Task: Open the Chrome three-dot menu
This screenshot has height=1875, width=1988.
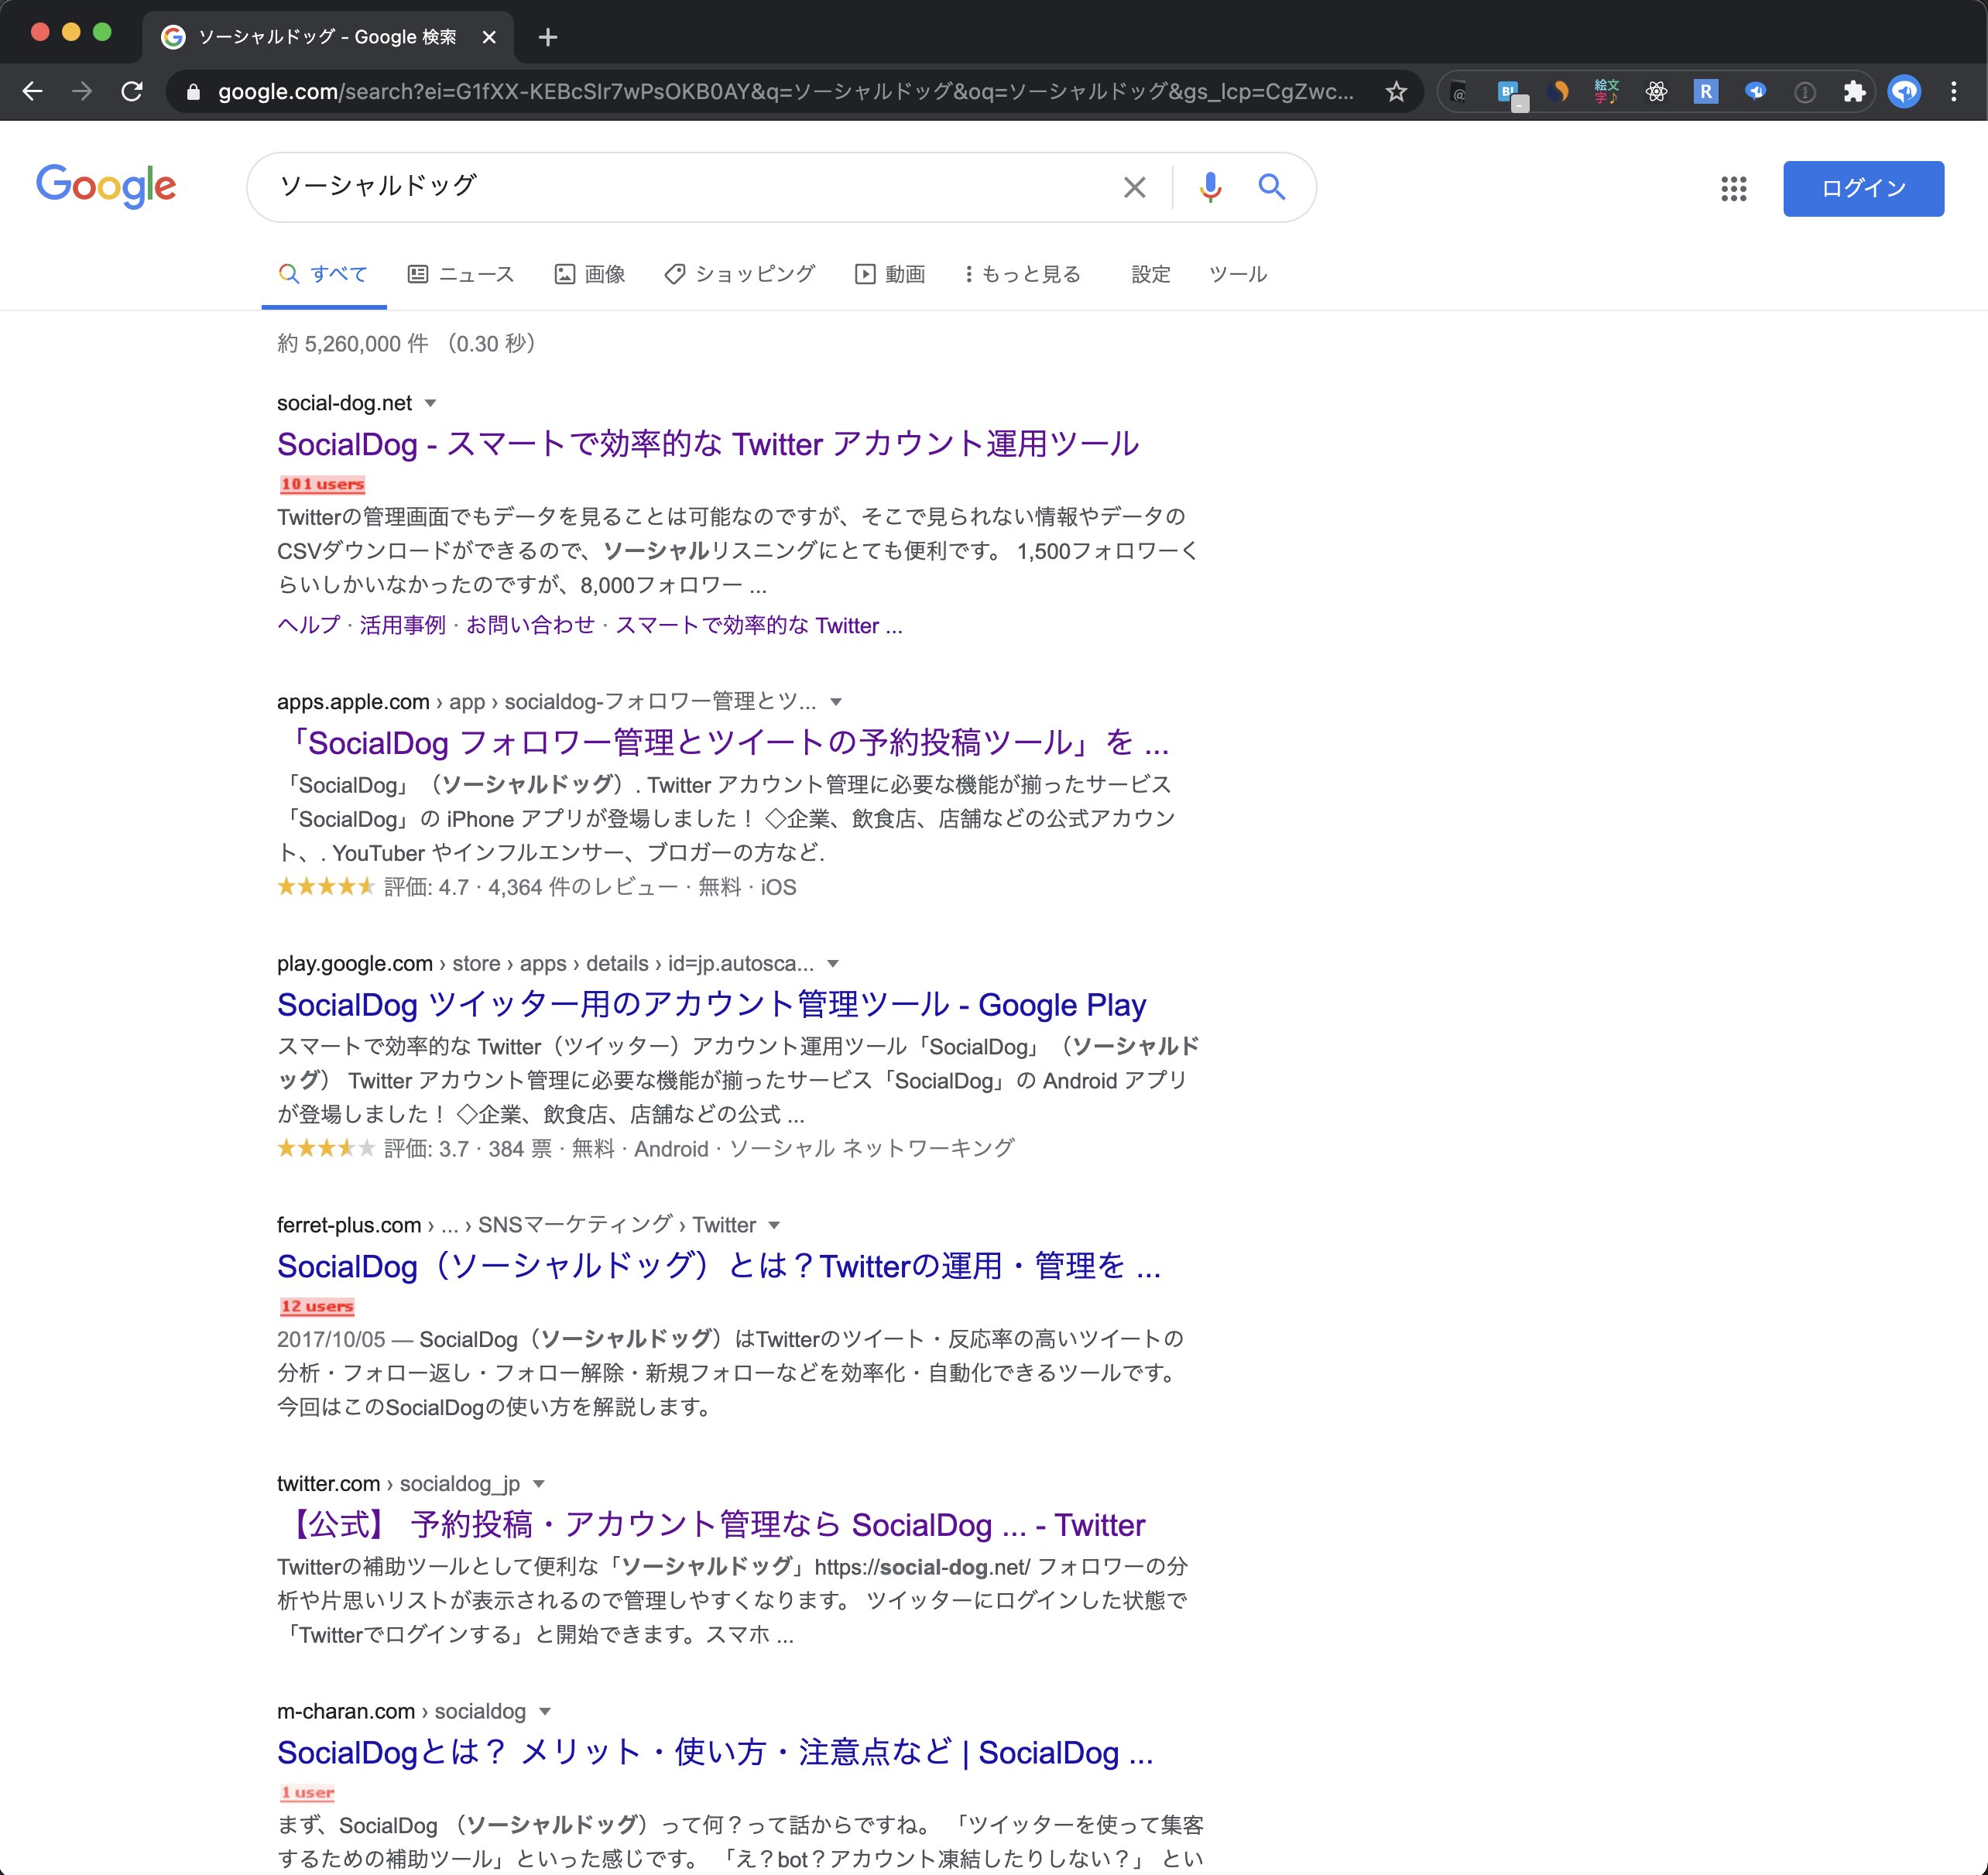Action: click(1953, 92)
